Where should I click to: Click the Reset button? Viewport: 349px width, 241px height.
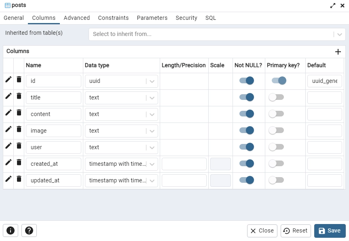(x=296, y=231)
